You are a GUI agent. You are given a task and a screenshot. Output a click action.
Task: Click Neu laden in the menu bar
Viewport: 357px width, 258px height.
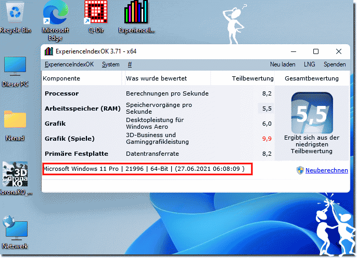tap(283, 64)
